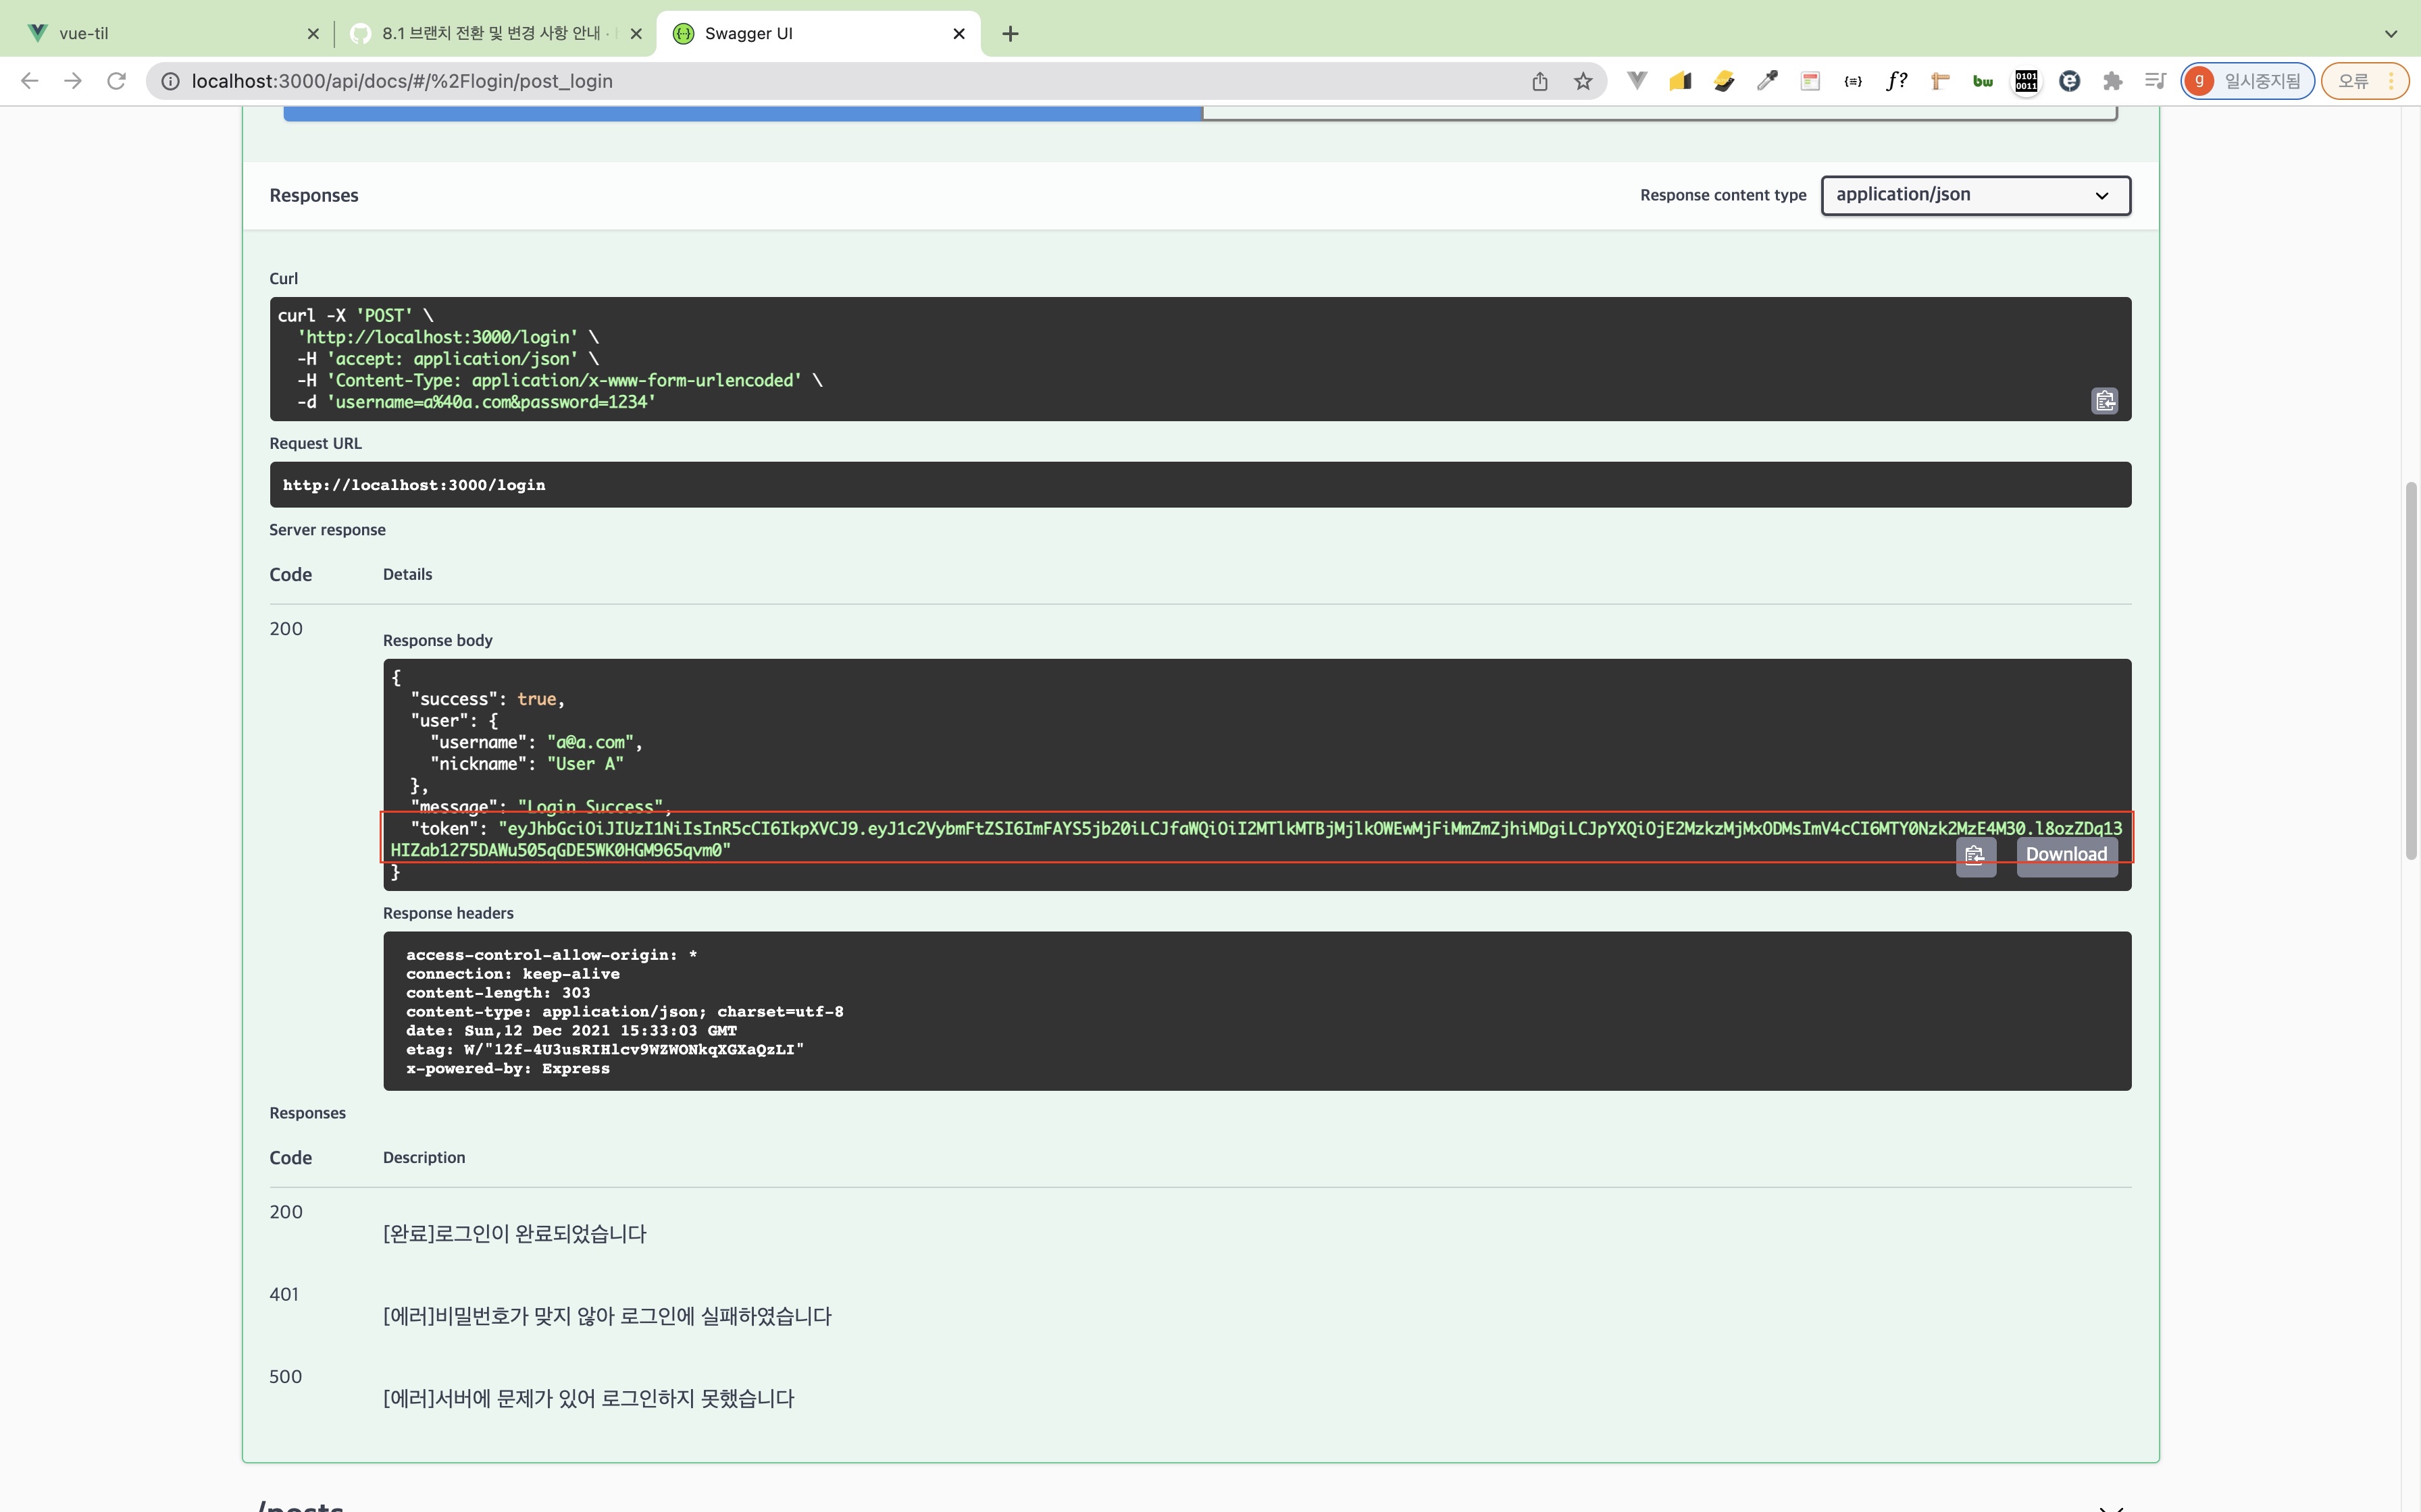2421x1512 pixels.
Task: Open the tab search dropdown arrow
Action: point(2391,33)
